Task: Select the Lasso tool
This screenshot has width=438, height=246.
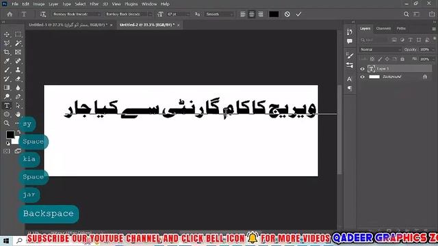Action: pyautogui.click(x=7, y=43)
